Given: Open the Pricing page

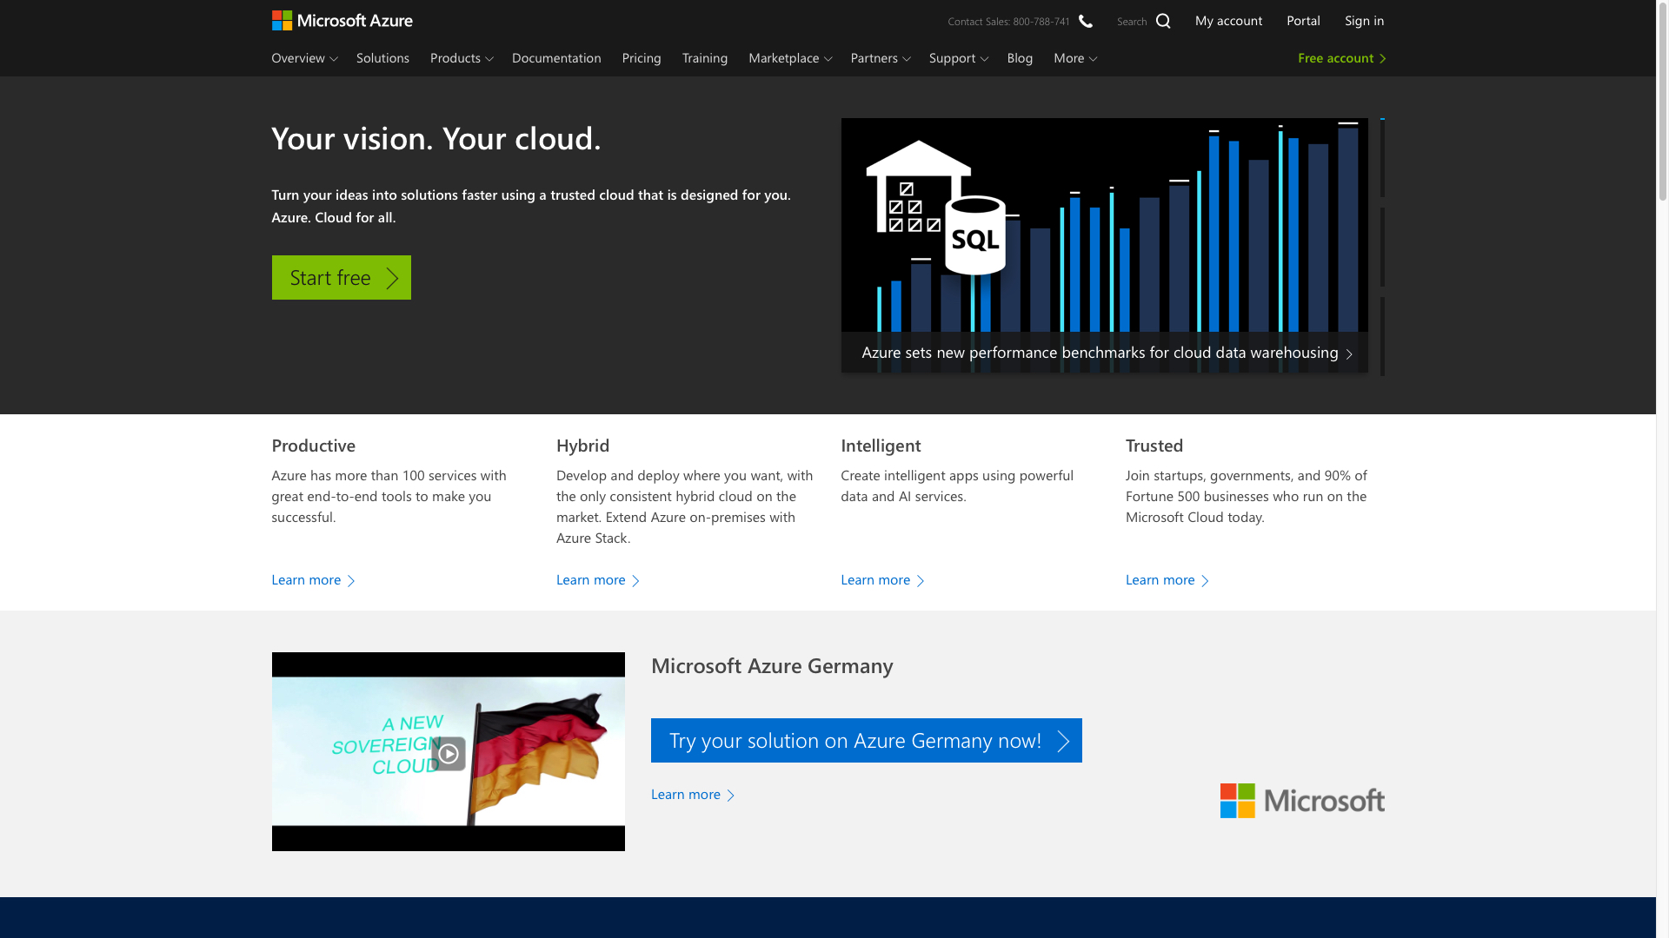Looking at the screenshot, I should coord(642,58).
